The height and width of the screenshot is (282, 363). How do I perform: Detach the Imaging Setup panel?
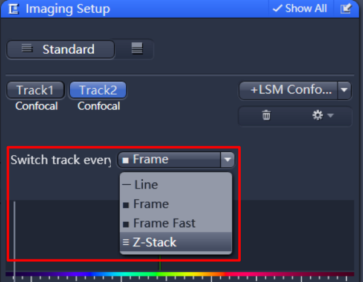click(x=345, y=8)
